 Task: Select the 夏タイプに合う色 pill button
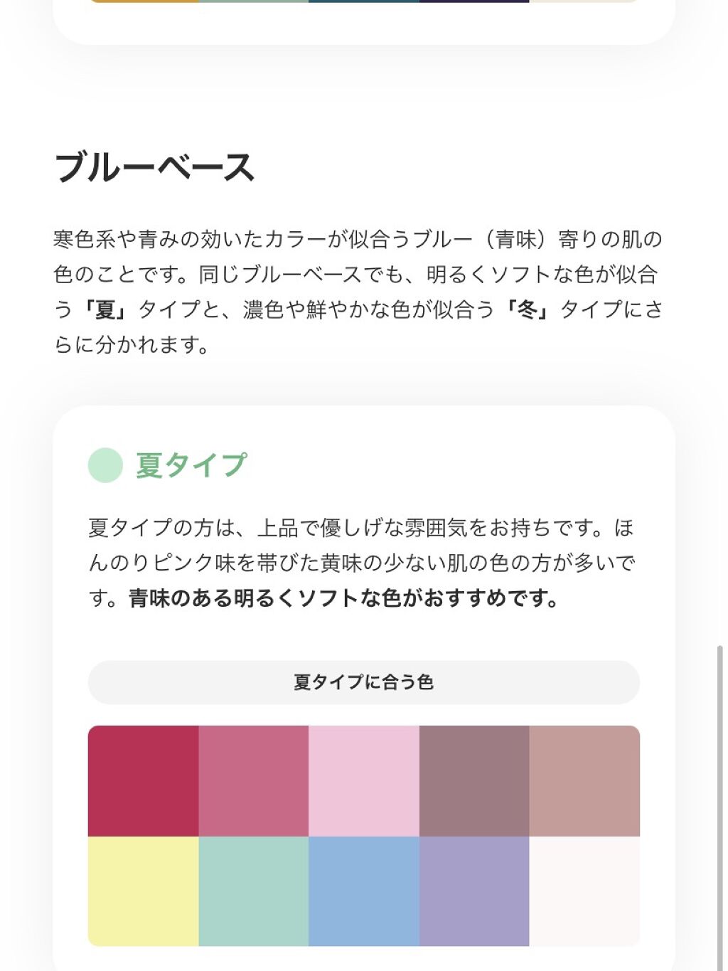pos(363,682)
